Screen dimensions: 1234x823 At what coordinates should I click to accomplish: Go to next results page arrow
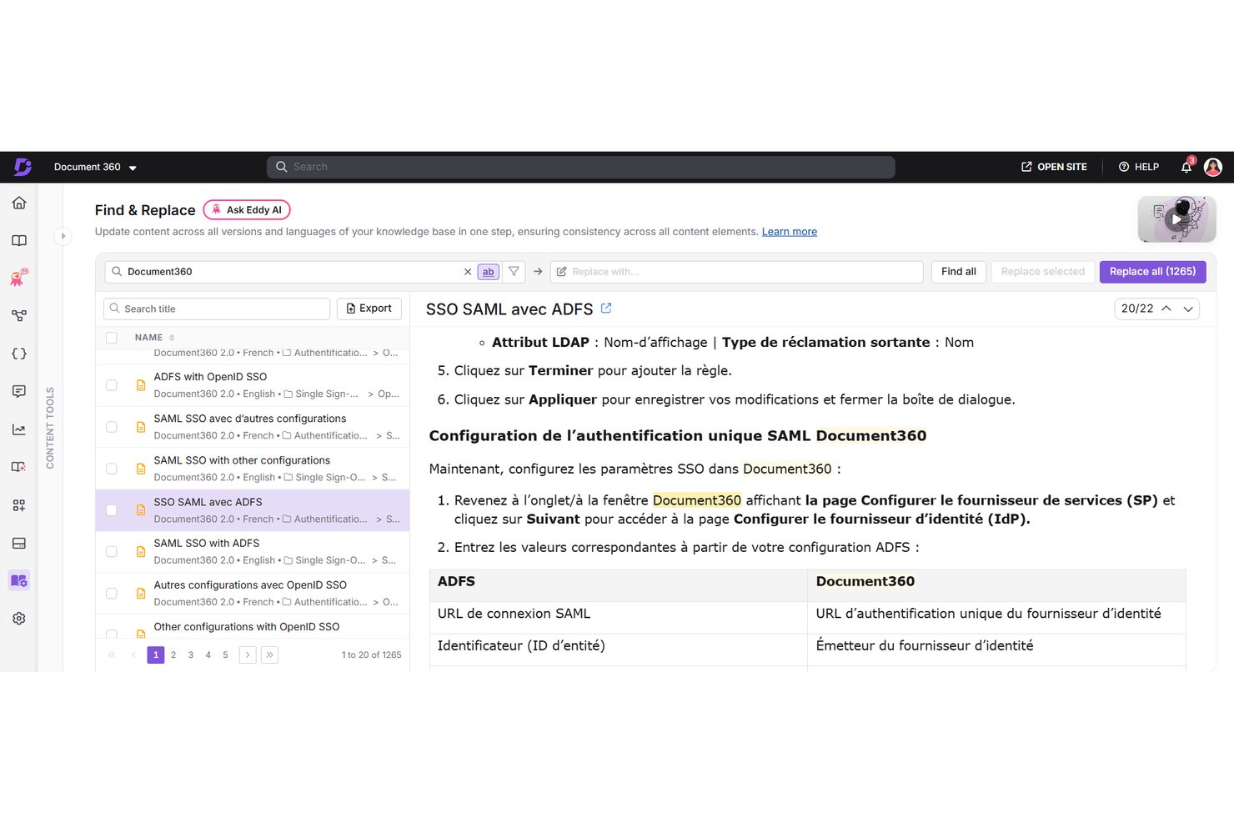(248, 655)
